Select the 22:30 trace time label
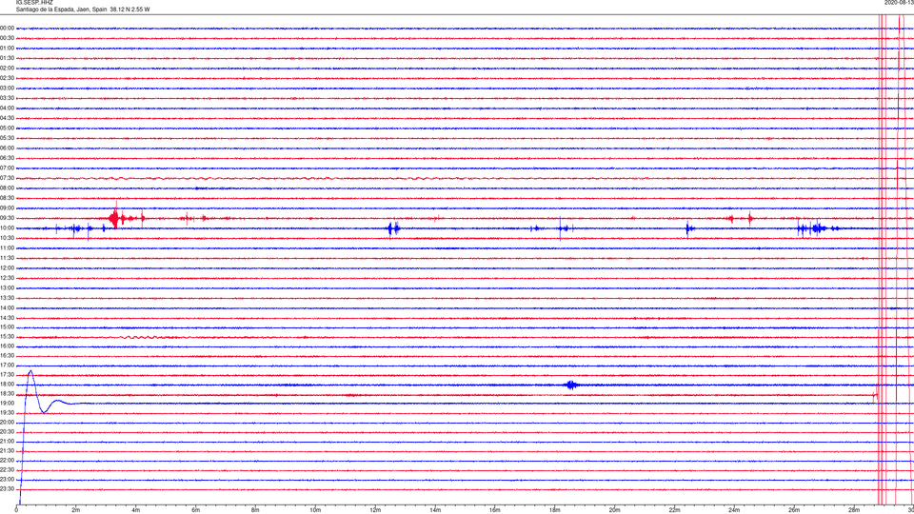Image resolution: width=914 pixels, height=514 pixels. (7, 469)
